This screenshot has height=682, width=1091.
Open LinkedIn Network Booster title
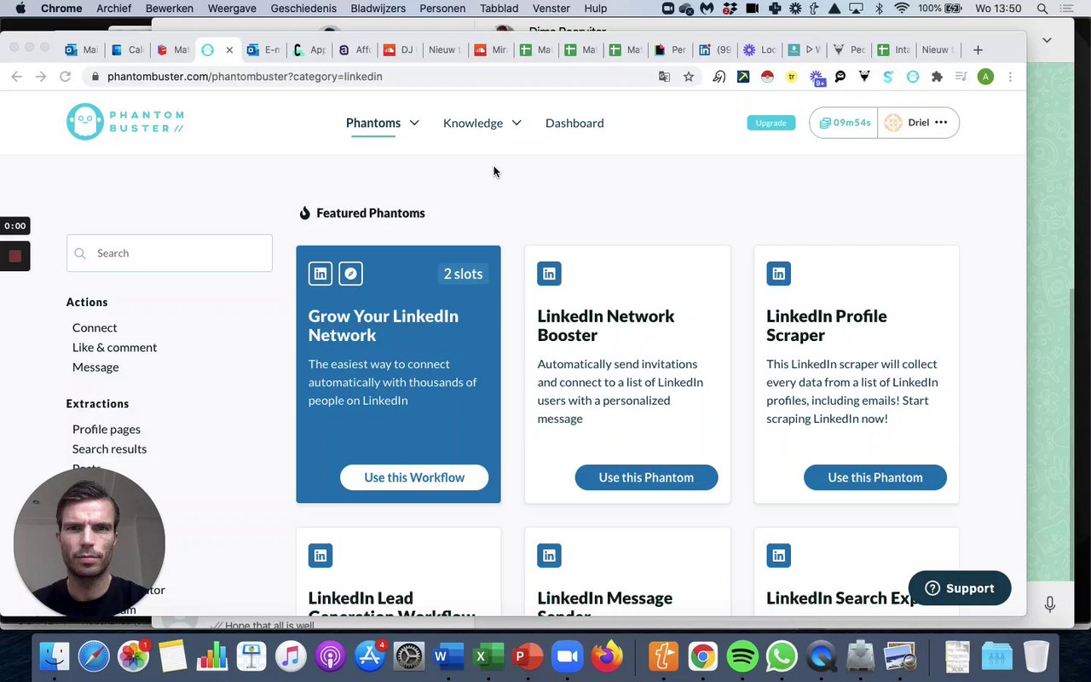pyautogui.click(x=605, y=326)
